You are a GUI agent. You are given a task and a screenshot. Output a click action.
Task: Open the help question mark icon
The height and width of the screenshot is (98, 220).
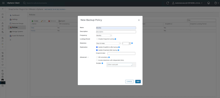point(216,3)
